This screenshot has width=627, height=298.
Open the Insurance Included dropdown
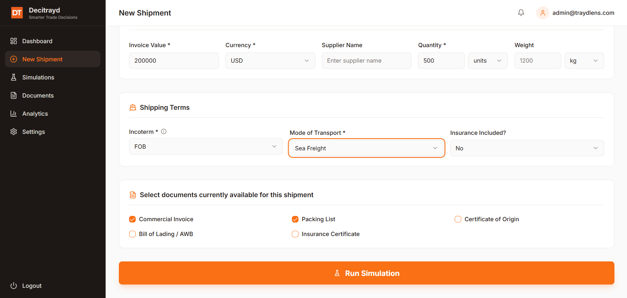[x=527, y=148]
